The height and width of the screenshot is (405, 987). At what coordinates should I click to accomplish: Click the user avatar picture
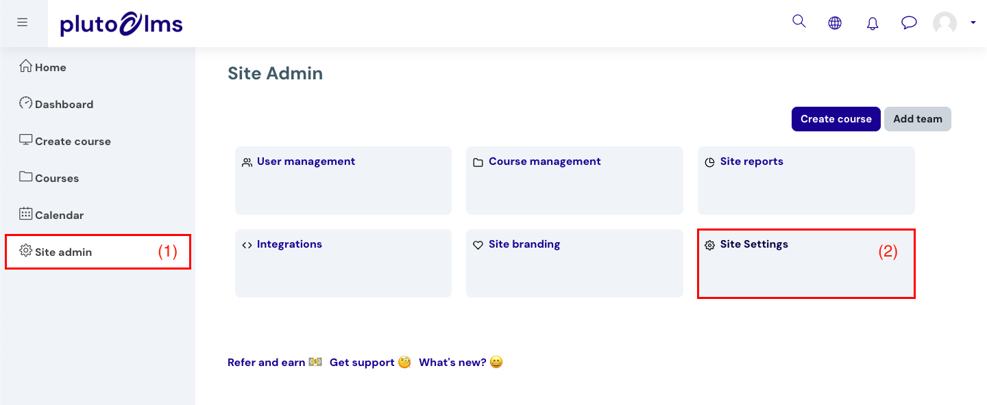click(945, 23)
